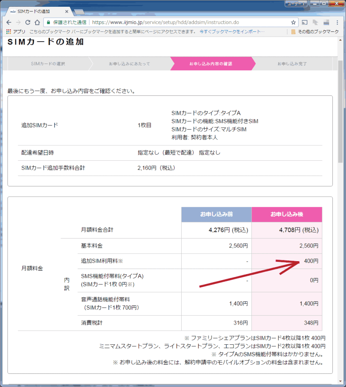The height and width of the screenshot is (387, 346).
Task: Click the お申し込みにあたって step
Action: 129,63
